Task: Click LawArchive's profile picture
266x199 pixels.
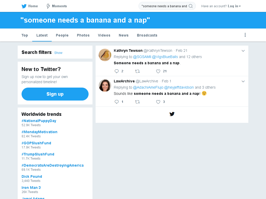Action: (105, 86)
